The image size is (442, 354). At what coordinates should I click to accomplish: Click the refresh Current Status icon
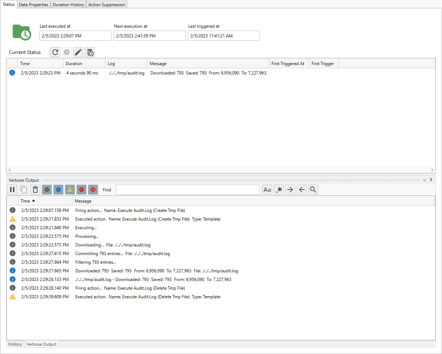click(55, 52)
